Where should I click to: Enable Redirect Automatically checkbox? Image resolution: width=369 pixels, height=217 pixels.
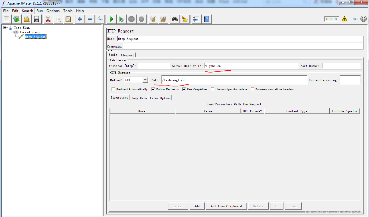(113, 89)
